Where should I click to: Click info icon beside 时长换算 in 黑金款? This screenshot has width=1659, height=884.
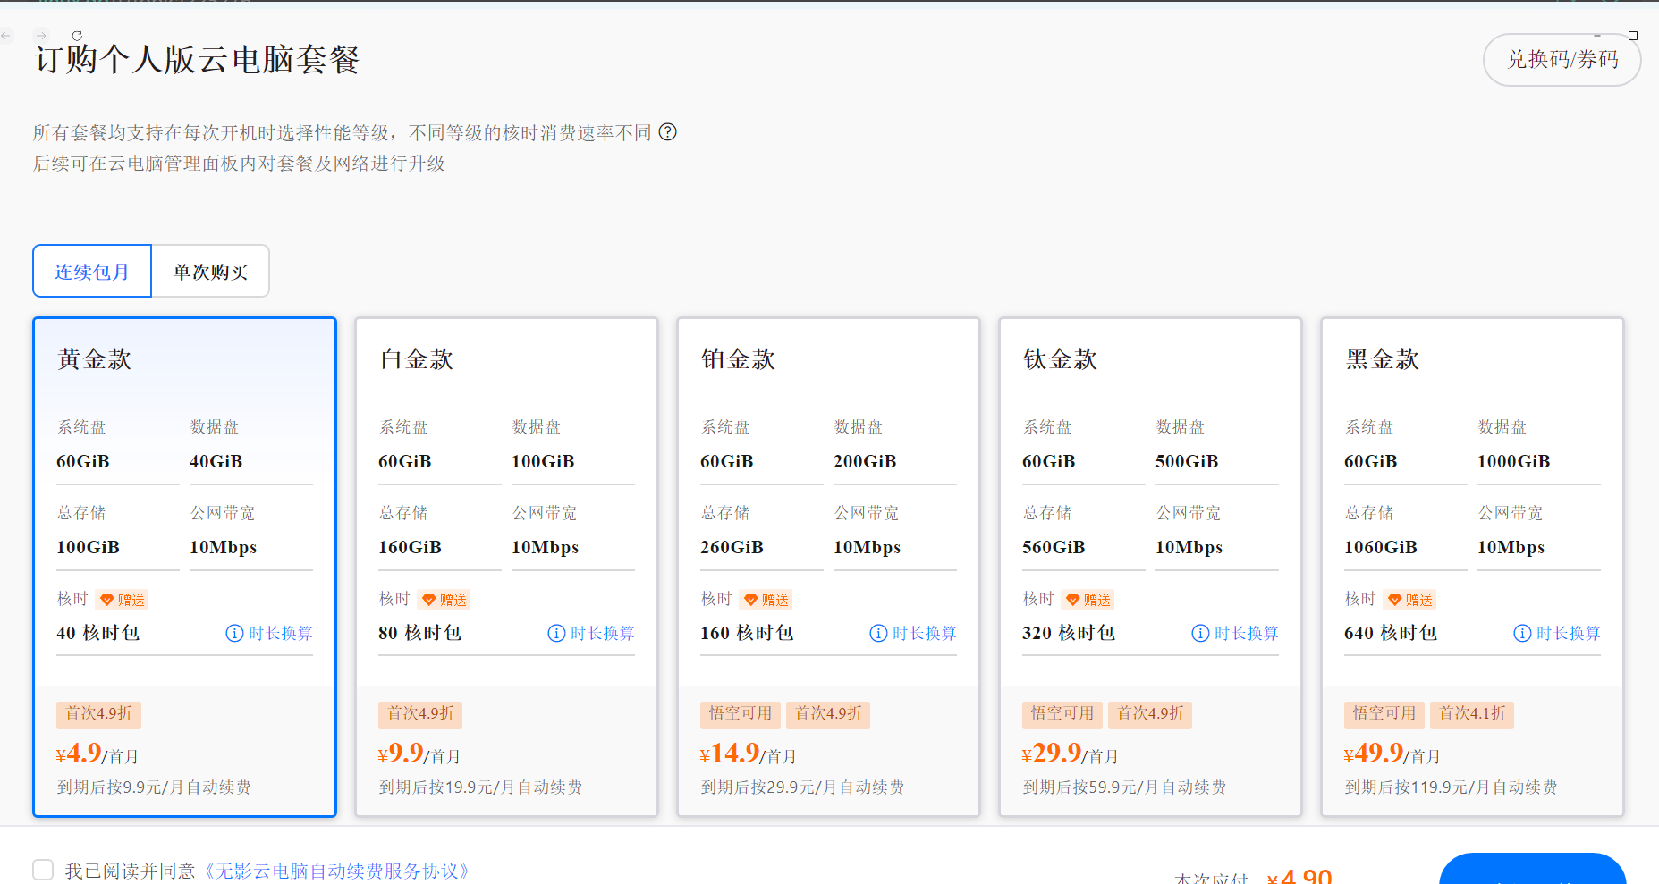[x=1522, y=633]
